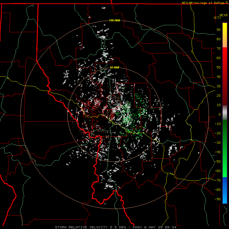Click the "[KT]" units label
This screenshot has width=229, height=229.
point(217,18)
